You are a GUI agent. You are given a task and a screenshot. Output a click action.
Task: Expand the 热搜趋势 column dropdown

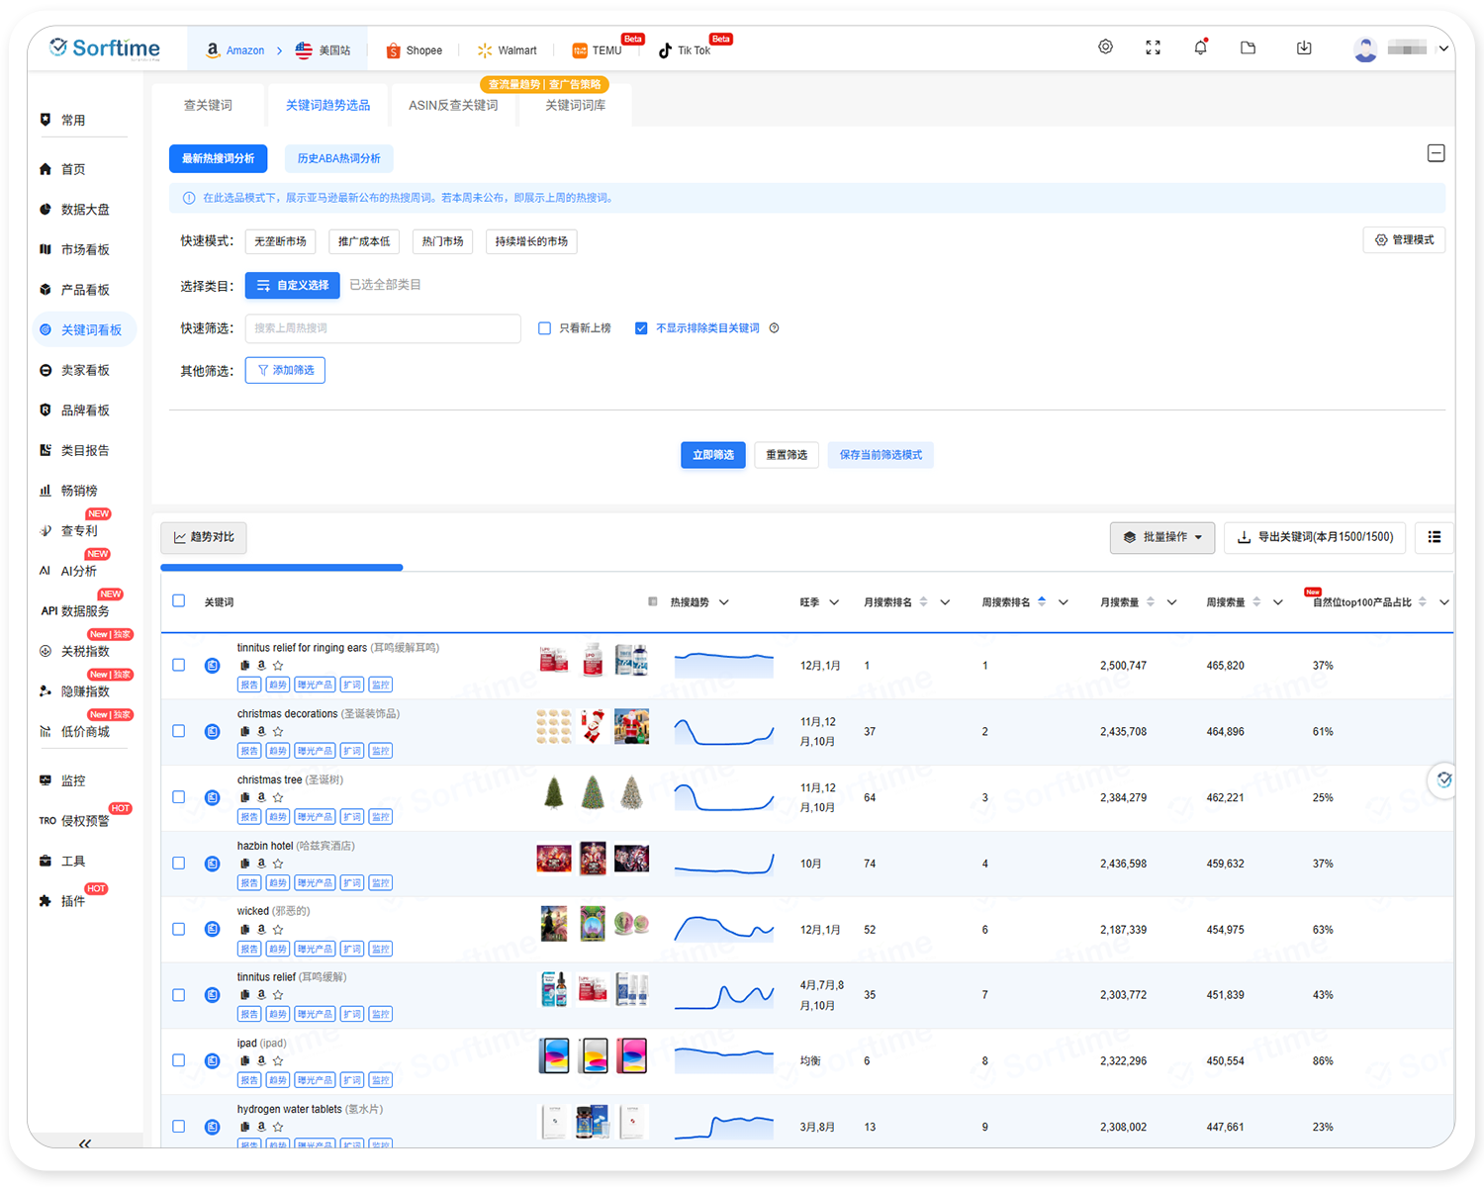pyautogui.click(x=724, y=602)
